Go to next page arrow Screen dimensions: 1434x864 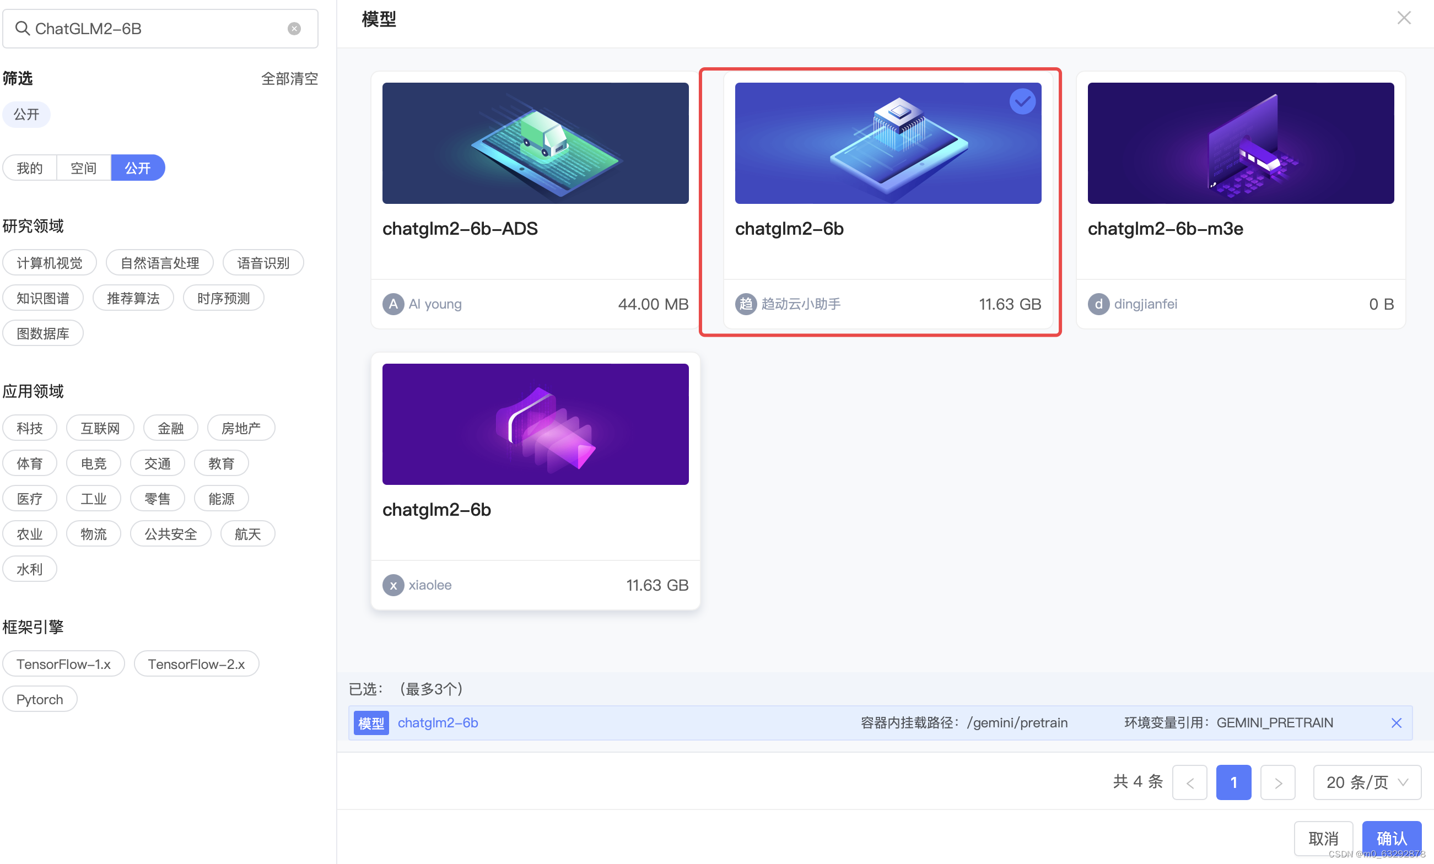pyautogui.click(x=1277, y=782)
